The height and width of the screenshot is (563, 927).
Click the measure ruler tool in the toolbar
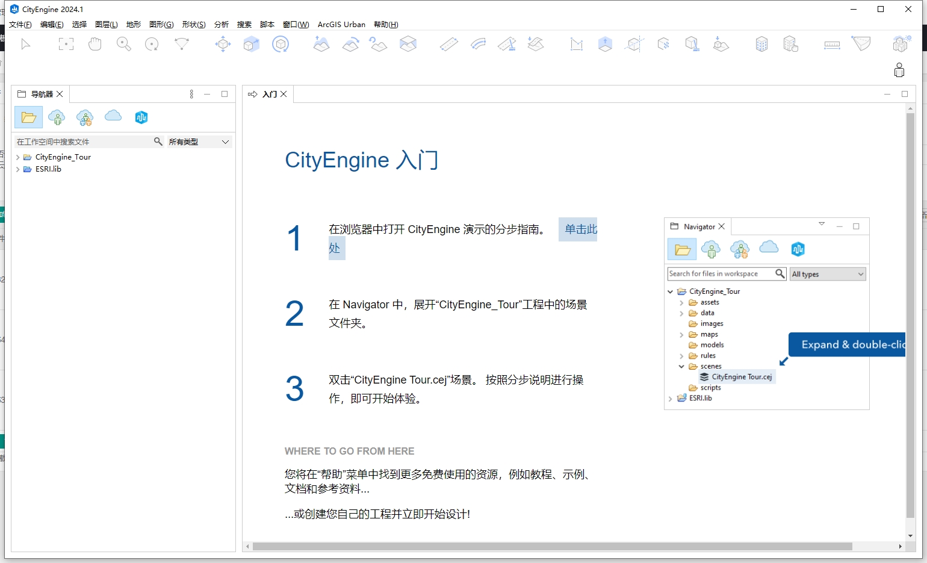[x=832, y=44]
